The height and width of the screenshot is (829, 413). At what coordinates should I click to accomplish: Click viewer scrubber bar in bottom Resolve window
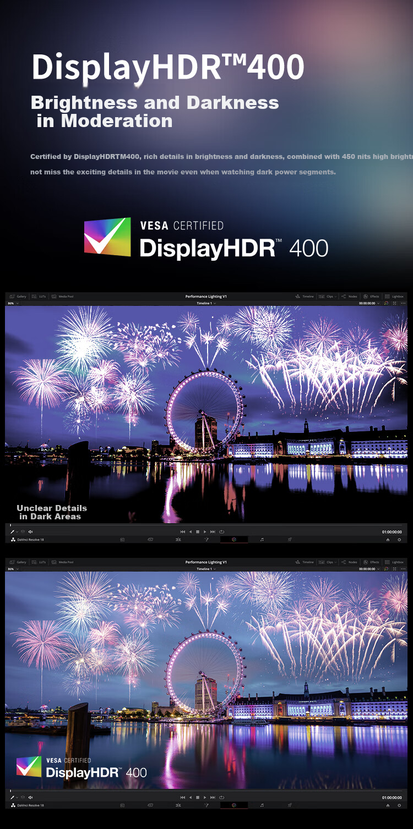pos(206,791)
